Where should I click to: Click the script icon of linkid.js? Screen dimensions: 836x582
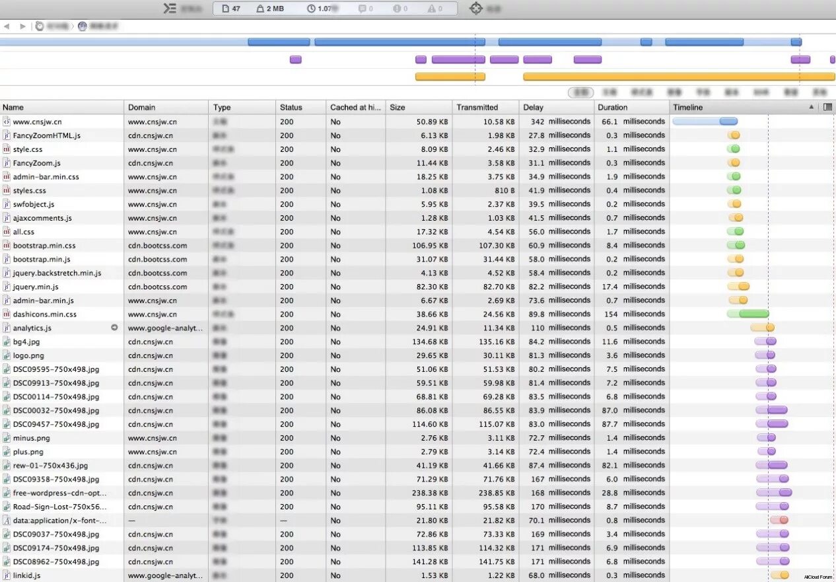tap(6, 575)
